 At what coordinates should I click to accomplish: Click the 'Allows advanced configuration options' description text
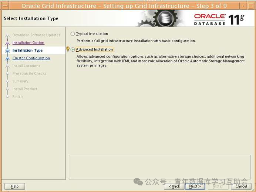161,61
